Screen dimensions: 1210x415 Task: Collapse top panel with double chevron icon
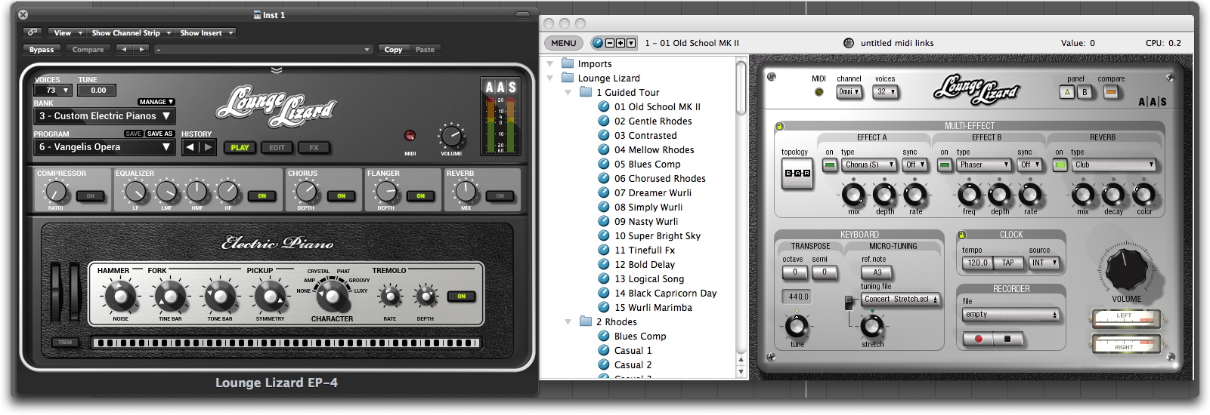click(x=277, y=70)
